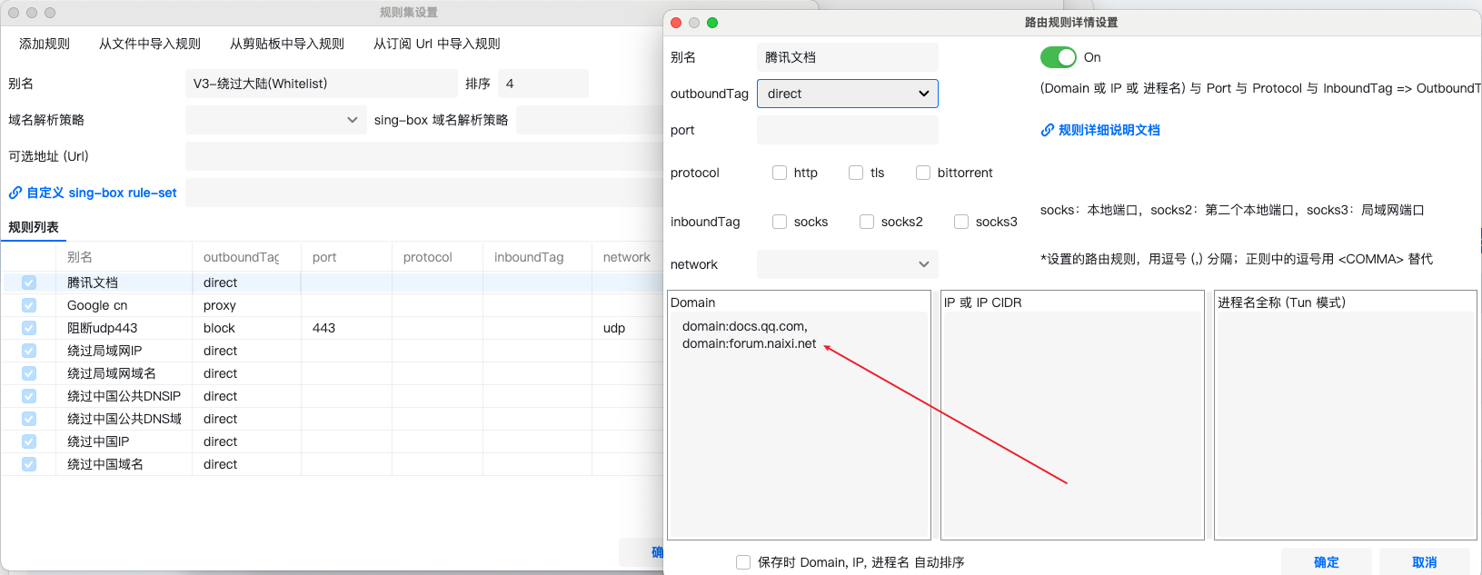Click link icon beside 自定义 sing-box rule-set
The width and height of the screenshot is (1482, 575).
tap(15, 193)
